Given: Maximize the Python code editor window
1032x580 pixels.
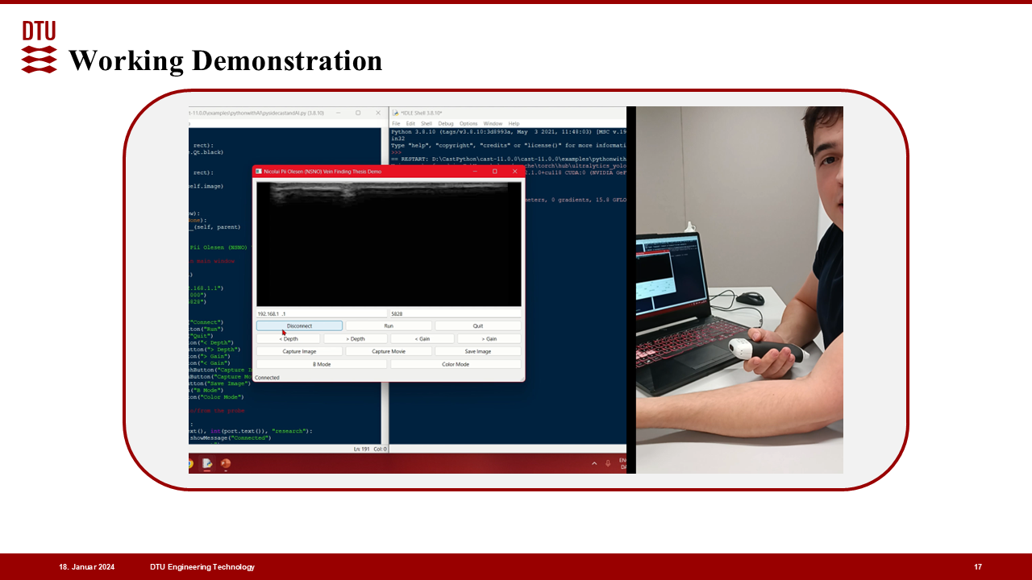Looking at the screenshot, I should click(358, 113).
